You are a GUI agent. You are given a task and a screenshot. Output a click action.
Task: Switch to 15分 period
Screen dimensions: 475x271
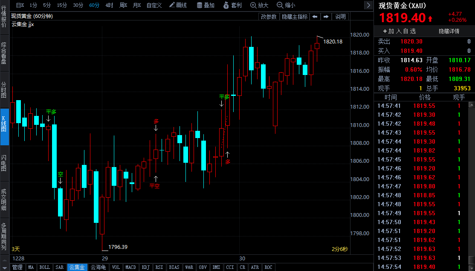click(62, 5)
